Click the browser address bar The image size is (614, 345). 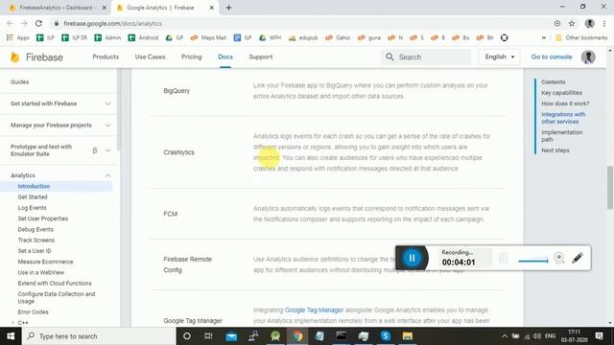[x=301, y=23]
